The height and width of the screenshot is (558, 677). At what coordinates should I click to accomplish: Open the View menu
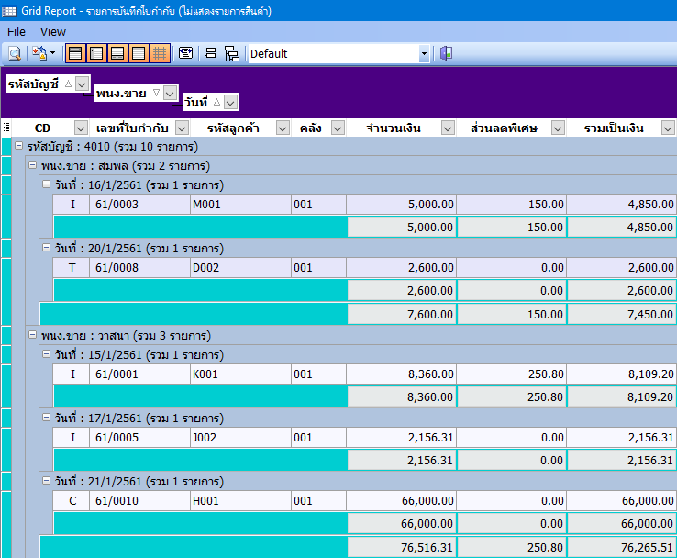pos(53,31)
